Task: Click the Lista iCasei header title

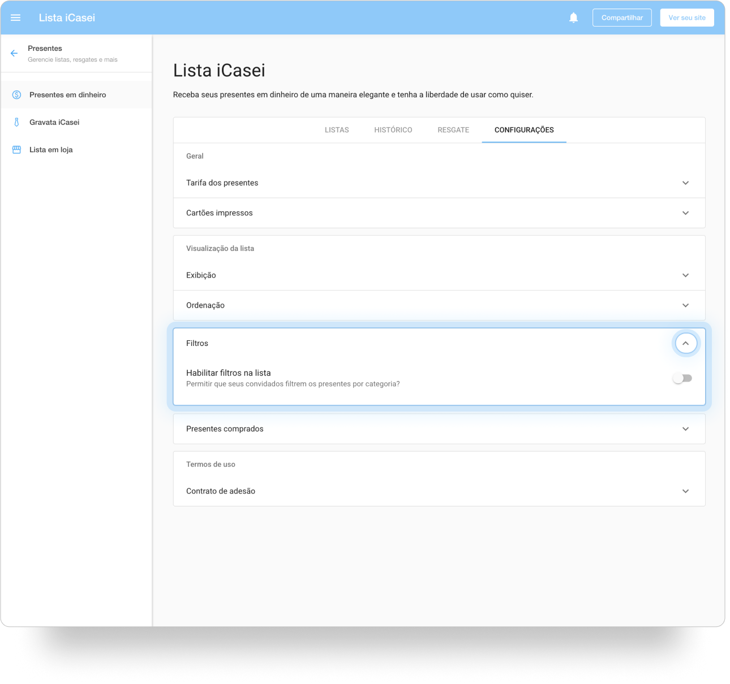Action: click(67, 18)
